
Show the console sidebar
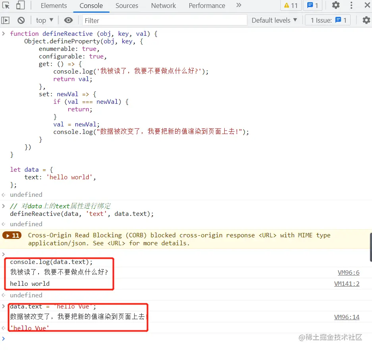[6, 20]
